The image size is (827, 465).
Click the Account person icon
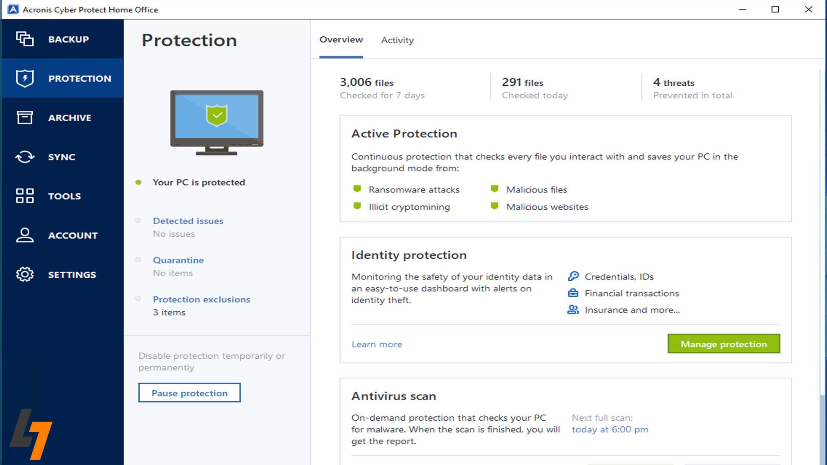coord(25,235)
